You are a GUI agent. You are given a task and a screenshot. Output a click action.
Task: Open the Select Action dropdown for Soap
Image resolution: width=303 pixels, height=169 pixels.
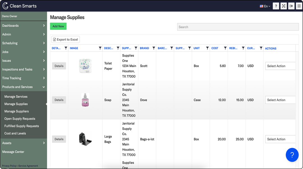(x=280, y=100)
